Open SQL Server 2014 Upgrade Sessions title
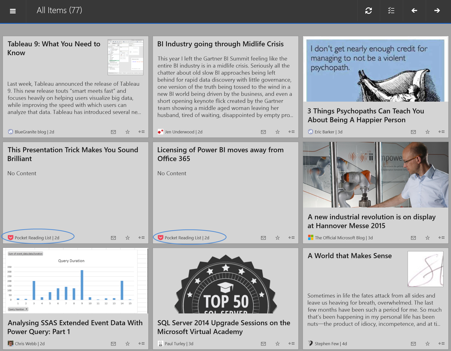The height and width of the screenshot is (351, 451). pos(224,327)
